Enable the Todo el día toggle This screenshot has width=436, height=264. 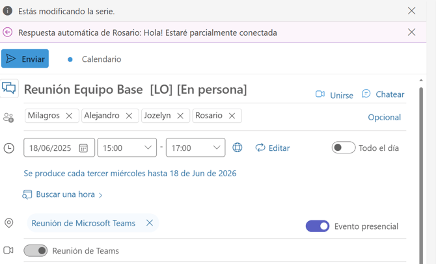point(343,148)
